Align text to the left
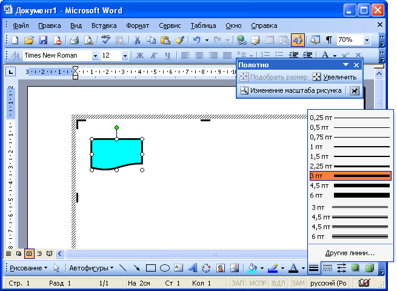The width and height of the screenshot is (397, 291). coord(185,55)
